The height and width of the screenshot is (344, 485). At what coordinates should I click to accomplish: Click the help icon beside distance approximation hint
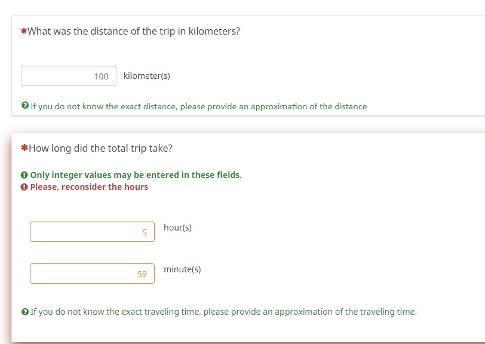pos(24,106)
